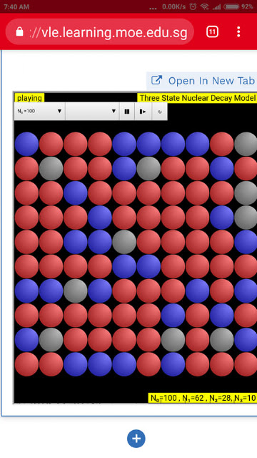The height and width of the screenshot is (458, 257).
Task: Open the N0 =100 dropdown
Action: pos(40,112)
